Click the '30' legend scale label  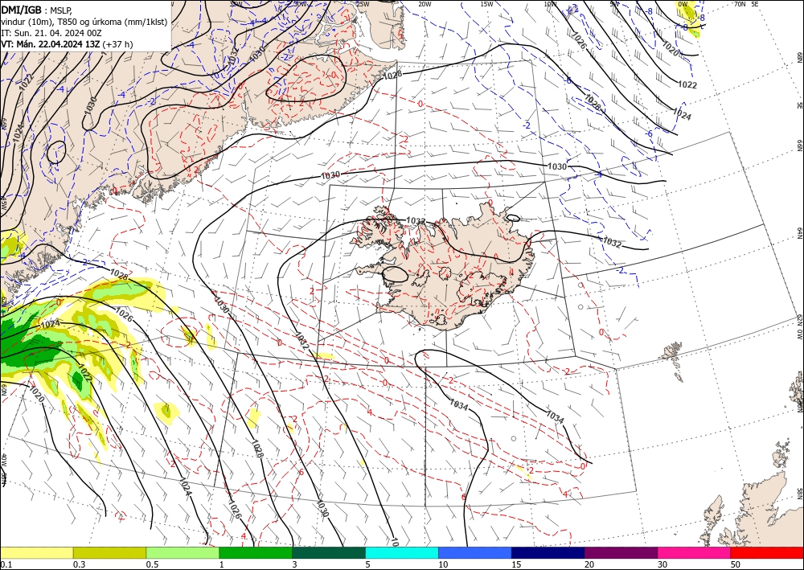coord(662,564)
